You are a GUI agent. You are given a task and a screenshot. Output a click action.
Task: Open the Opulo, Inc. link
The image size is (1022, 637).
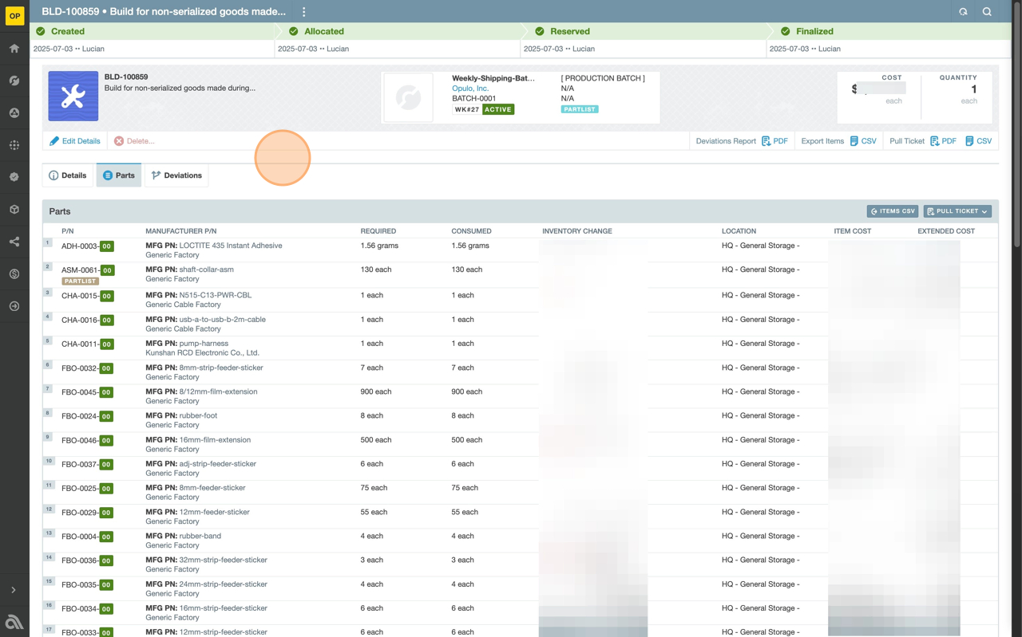tap(470, 88)
